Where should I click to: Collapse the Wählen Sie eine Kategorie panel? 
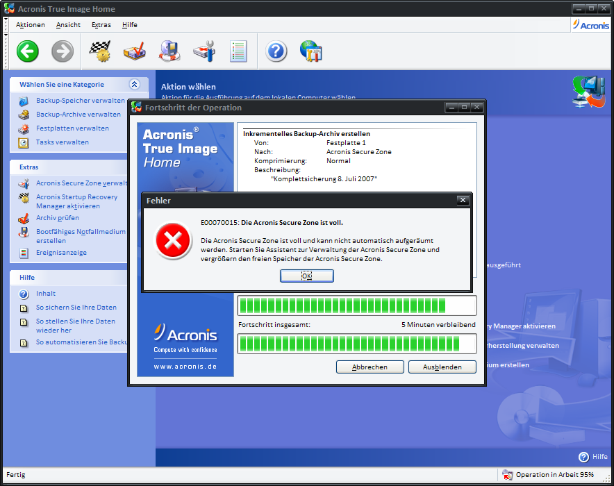coord(134,84)
